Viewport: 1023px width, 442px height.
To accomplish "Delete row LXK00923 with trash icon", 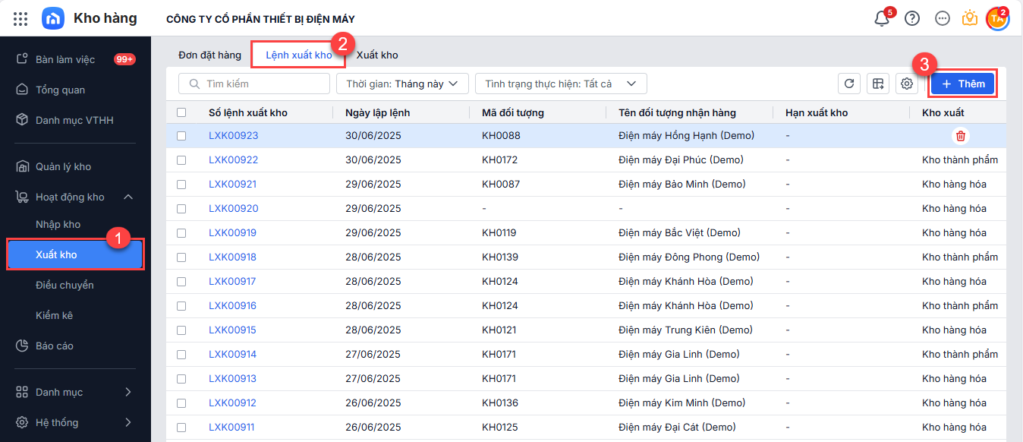I will (961, 136).
